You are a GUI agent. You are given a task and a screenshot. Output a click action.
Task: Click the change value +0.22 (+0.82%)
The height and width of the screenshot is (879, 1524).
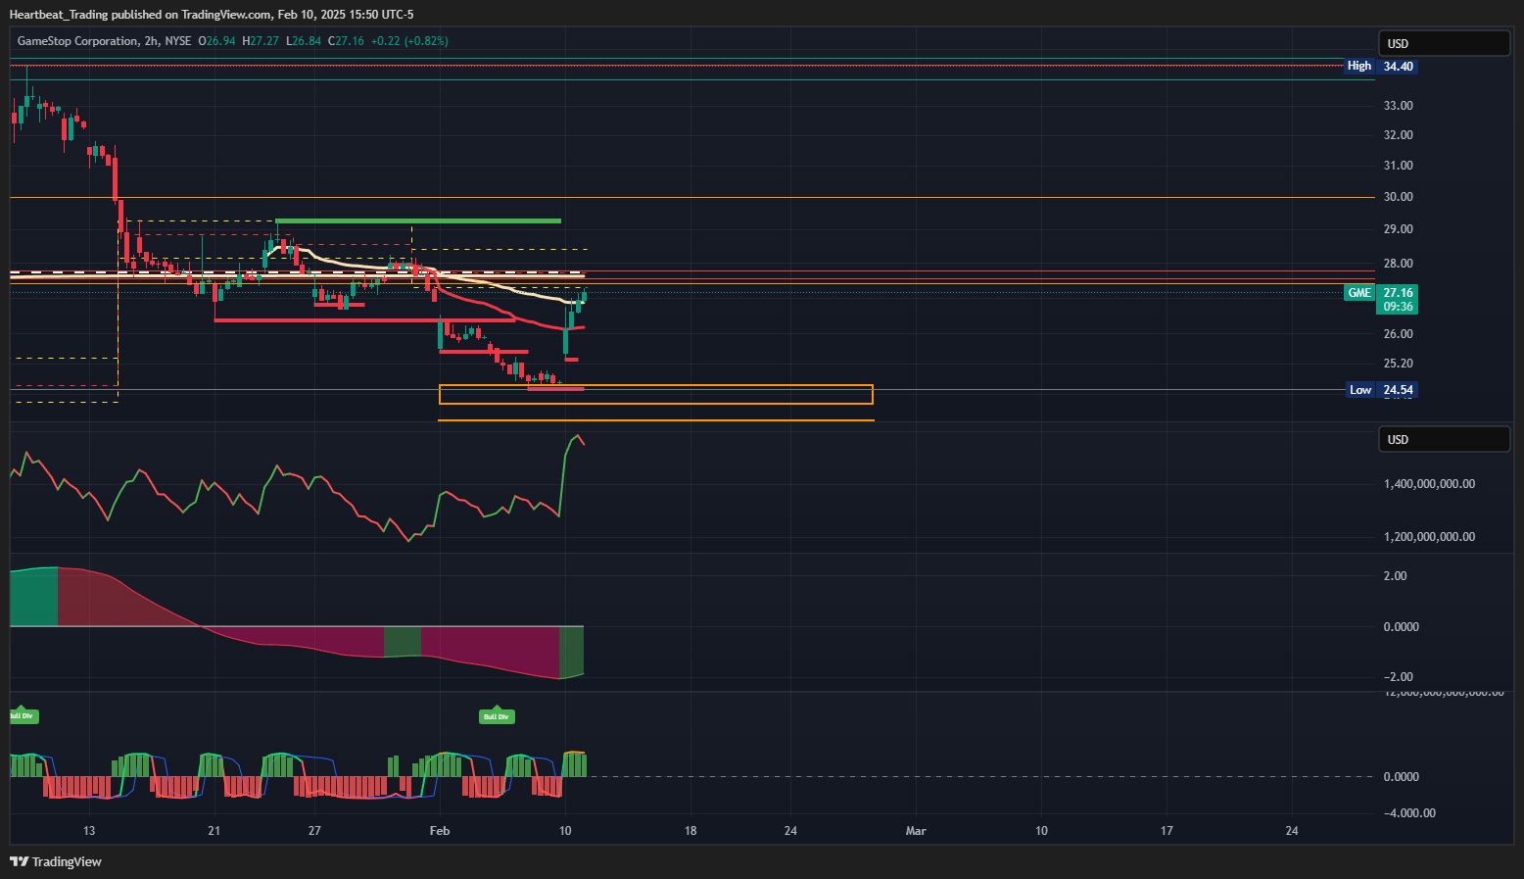411,41
